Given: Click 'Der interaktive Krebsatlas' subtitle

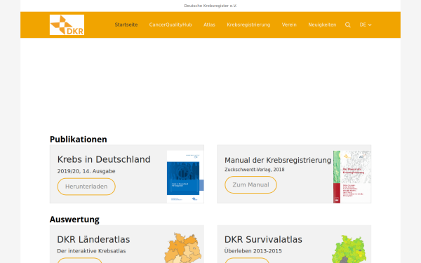Looking at the screenshot, I should 91,251.
